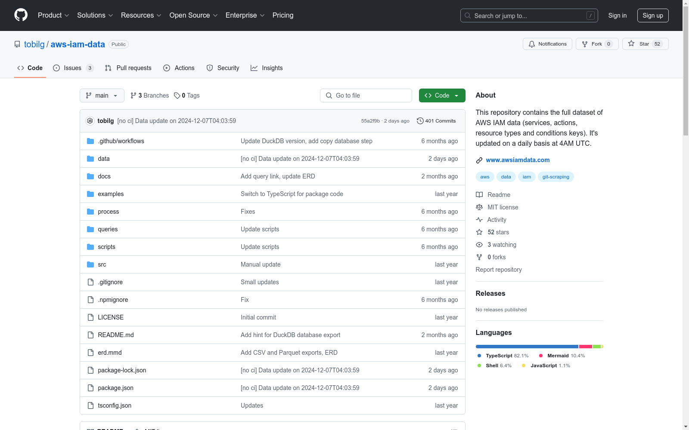The height and width of the screenshot is (430, 689).
Task: Click the Go to file search box
Action: [x=366, y=95]
